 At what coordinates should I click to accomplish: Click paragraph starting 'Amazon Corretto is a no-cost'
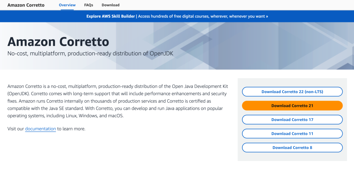pyautogui.click(x=118, y=101)
